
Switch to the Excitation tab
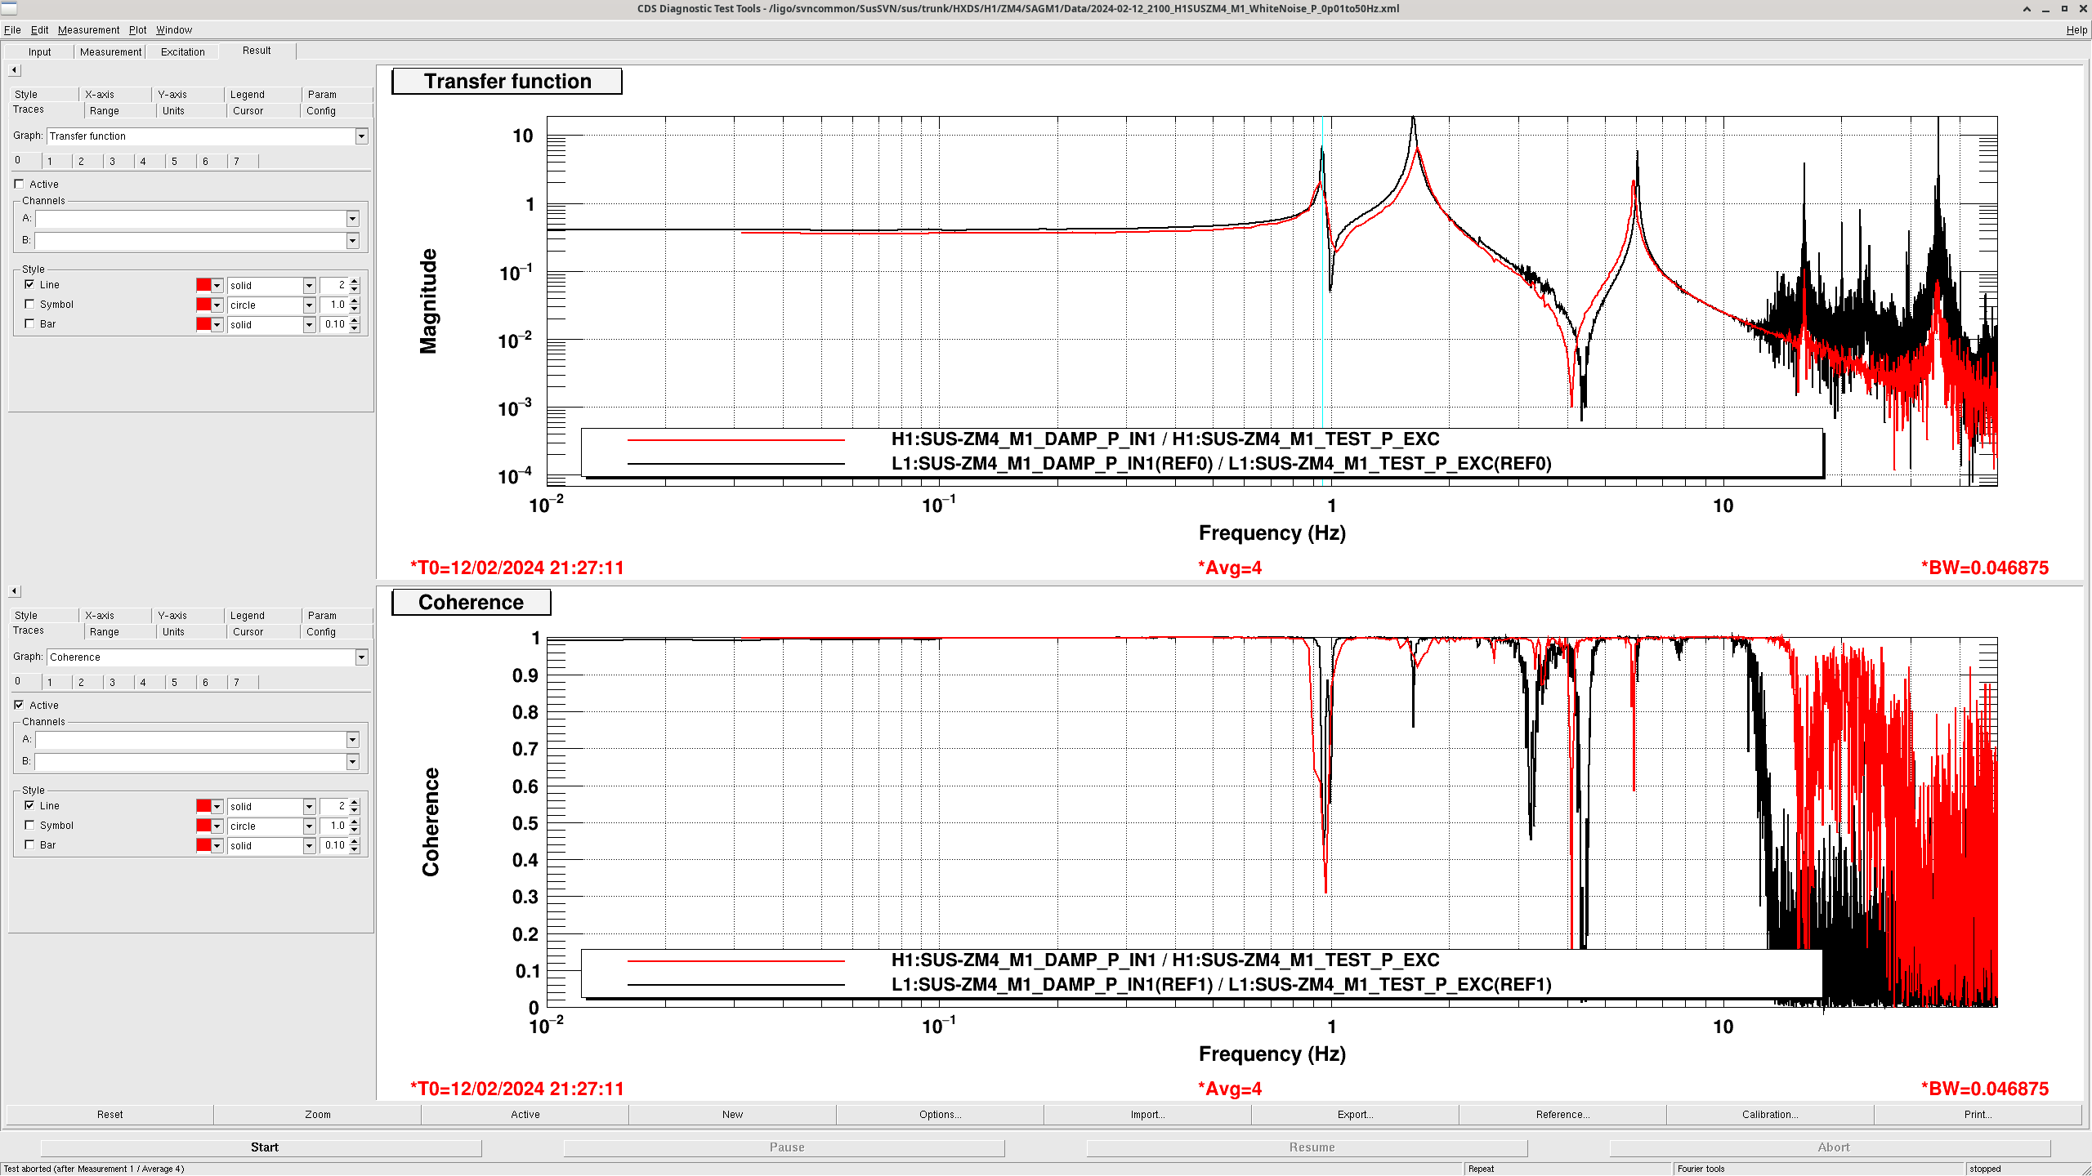point(182,52)
